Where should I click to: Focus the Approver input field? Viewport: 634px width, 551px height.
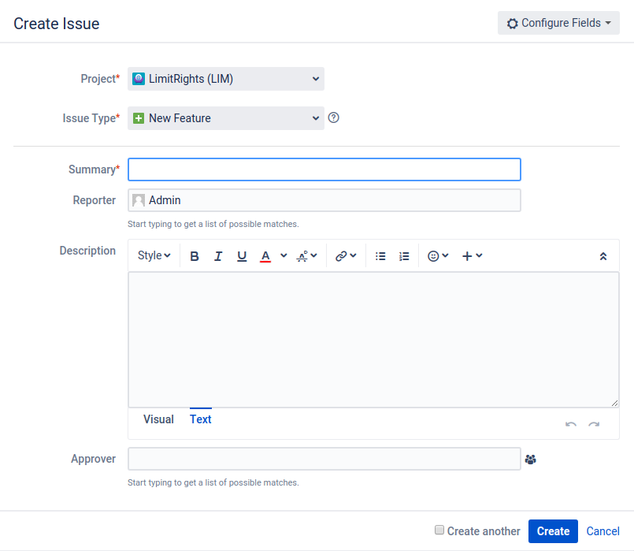point(324,459)
